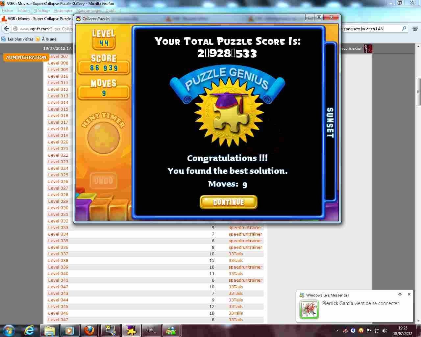This screenshot has width=421, height=337.
Task: Open the Level 044 link
Action: point(58,300)
